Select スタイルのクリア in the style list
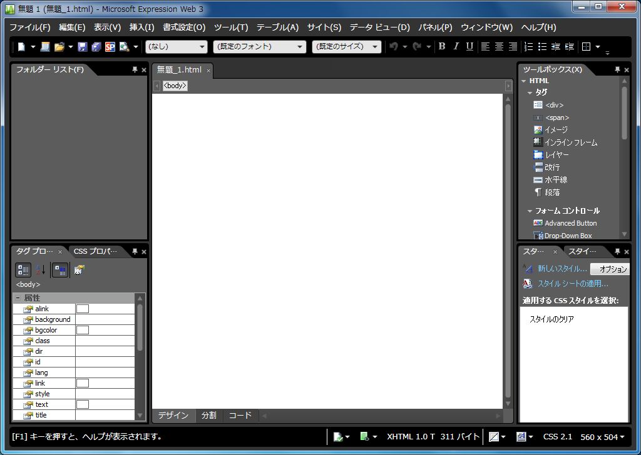This screenshot has width=641, height=455. pyautogui.click(x=551, y=319)
